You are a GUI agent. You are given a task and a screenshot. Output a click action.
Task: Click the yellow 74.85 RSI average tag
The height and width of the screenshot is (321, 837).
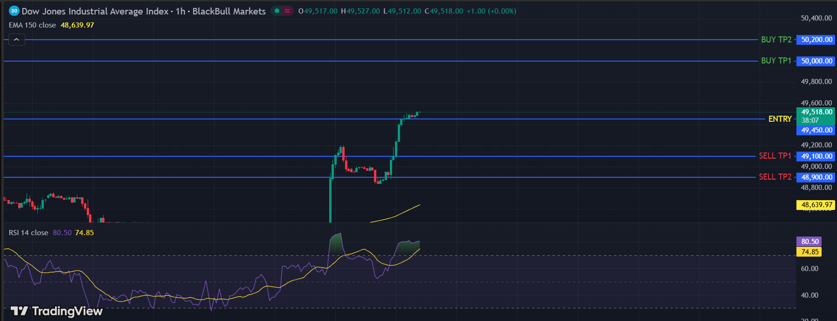pos(810,252)
